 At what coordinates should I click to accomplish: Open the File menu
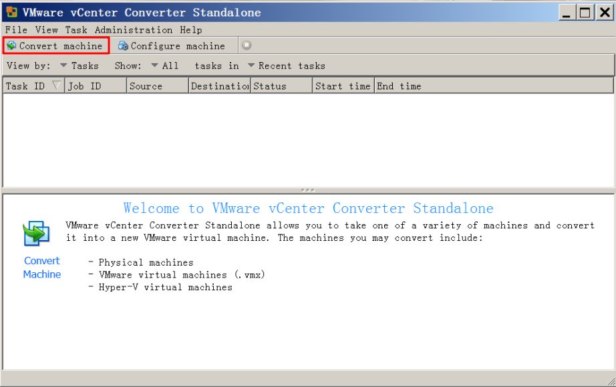16,30
